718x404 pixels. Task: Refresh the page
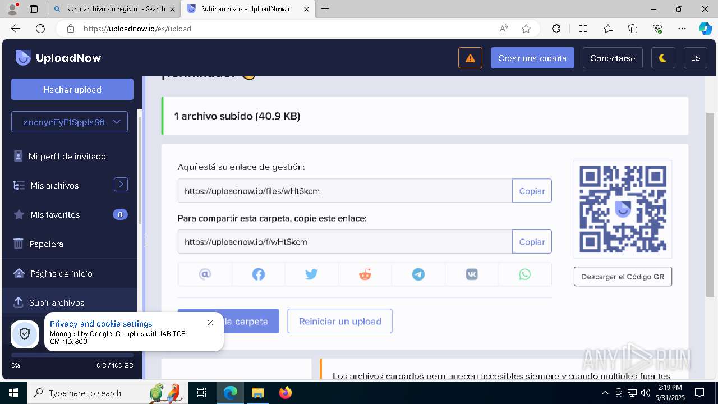pyautogui.click(x=40, y=29)
